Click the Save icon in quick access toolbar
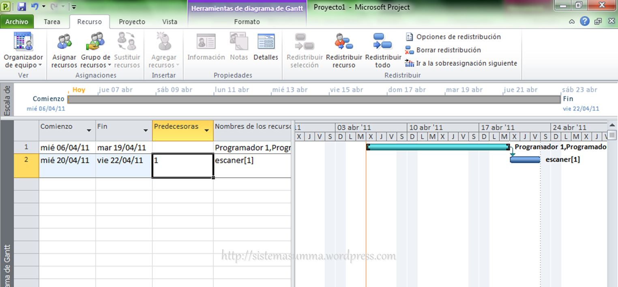This screenshot has height=287, width=618. click(x=22, y=6)
